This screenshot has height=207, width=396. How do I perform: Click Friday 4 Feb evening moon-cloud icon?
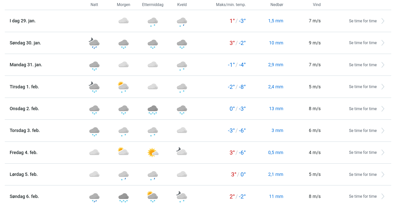point(182,152)
